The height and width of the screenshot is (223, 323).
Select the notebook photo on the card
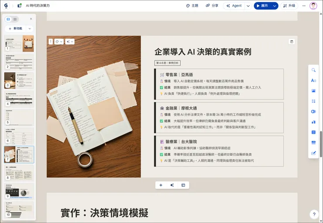(x=94, y=106)
